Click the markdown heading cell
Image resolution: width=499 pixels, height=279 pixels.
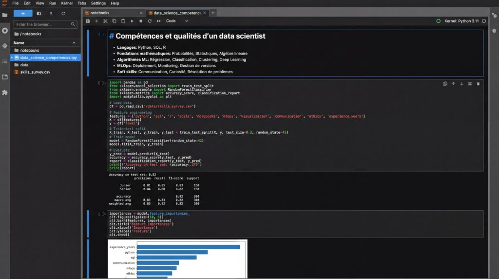coord(296,53)
